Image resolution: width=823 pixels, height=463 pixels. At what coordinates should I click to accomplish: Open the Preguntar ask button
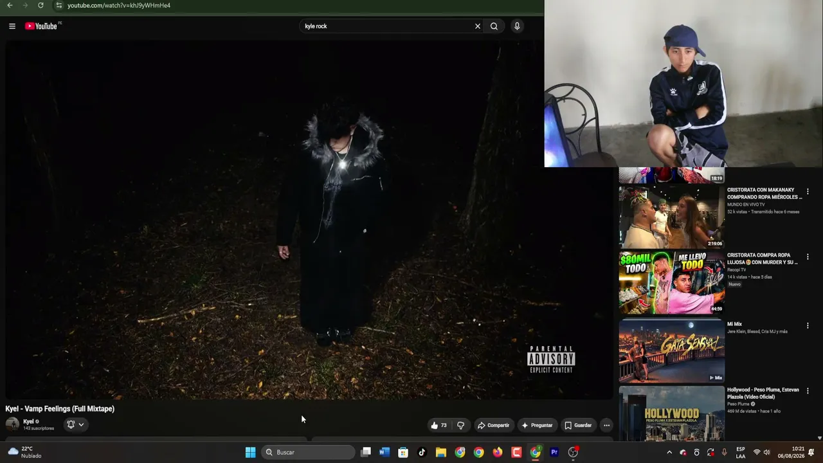pyautogui.click(x=537, y=425)
